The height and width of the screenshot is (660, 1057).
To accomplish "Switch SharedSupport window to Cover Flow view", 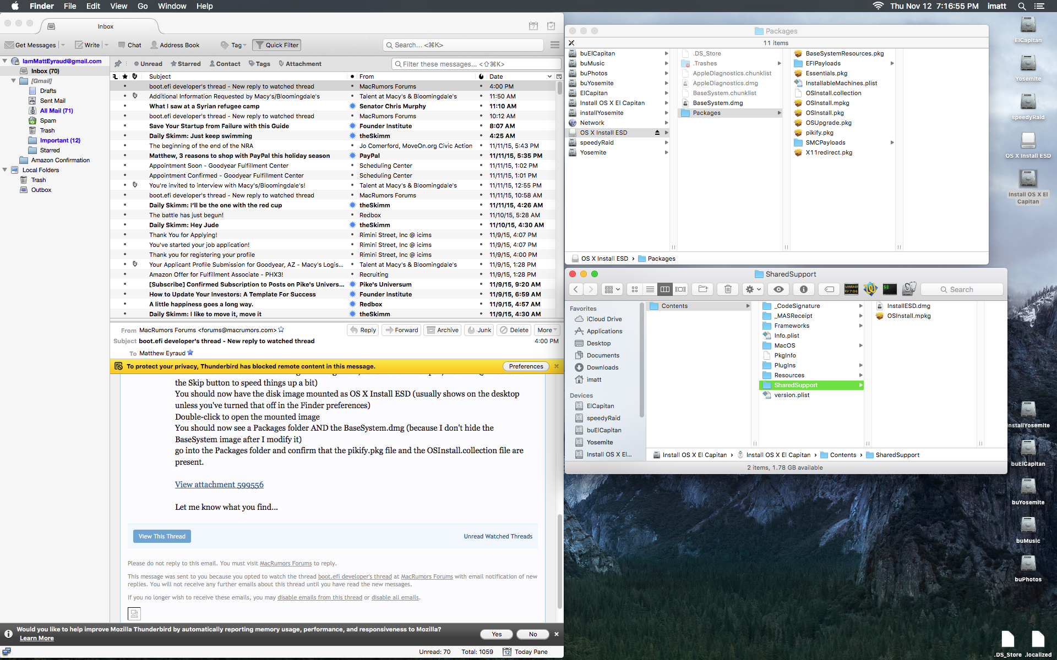I will (681, 289).
